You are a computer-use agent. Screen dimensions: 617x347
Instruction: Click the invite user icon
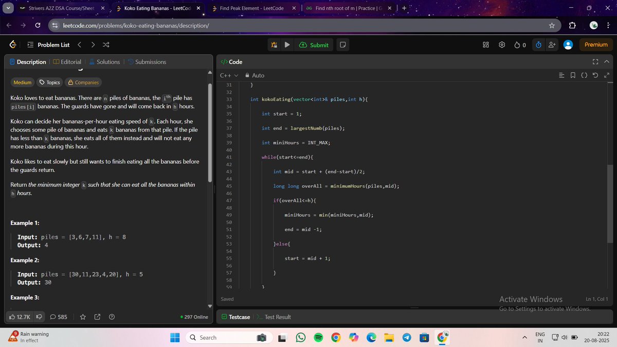coord(552,45)
